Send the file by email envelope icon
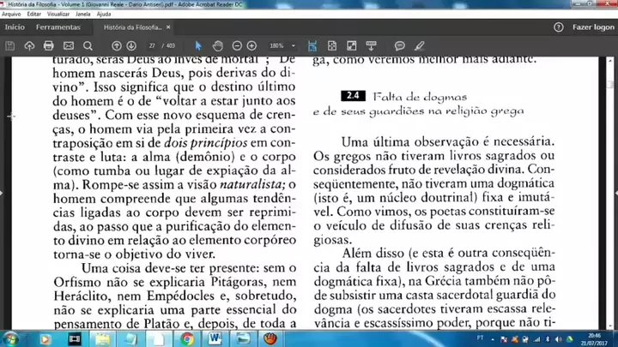 click(x=68, y=45)
